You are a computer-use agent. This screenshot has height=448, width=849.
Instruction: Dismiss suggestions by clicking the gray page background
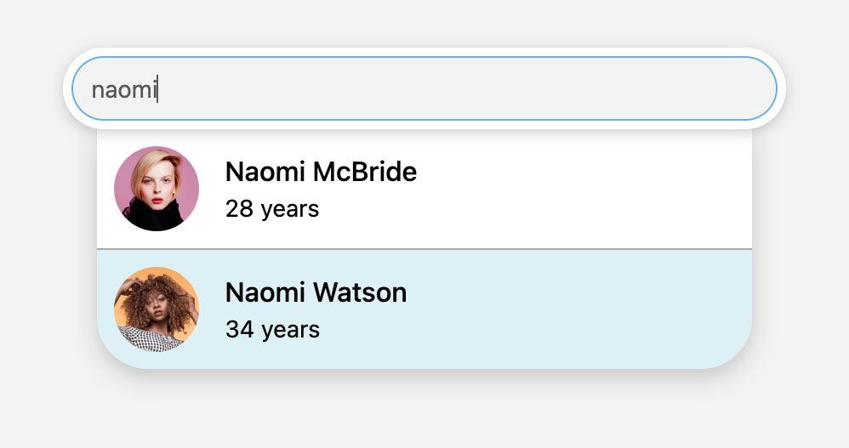(x=424, y=411)
